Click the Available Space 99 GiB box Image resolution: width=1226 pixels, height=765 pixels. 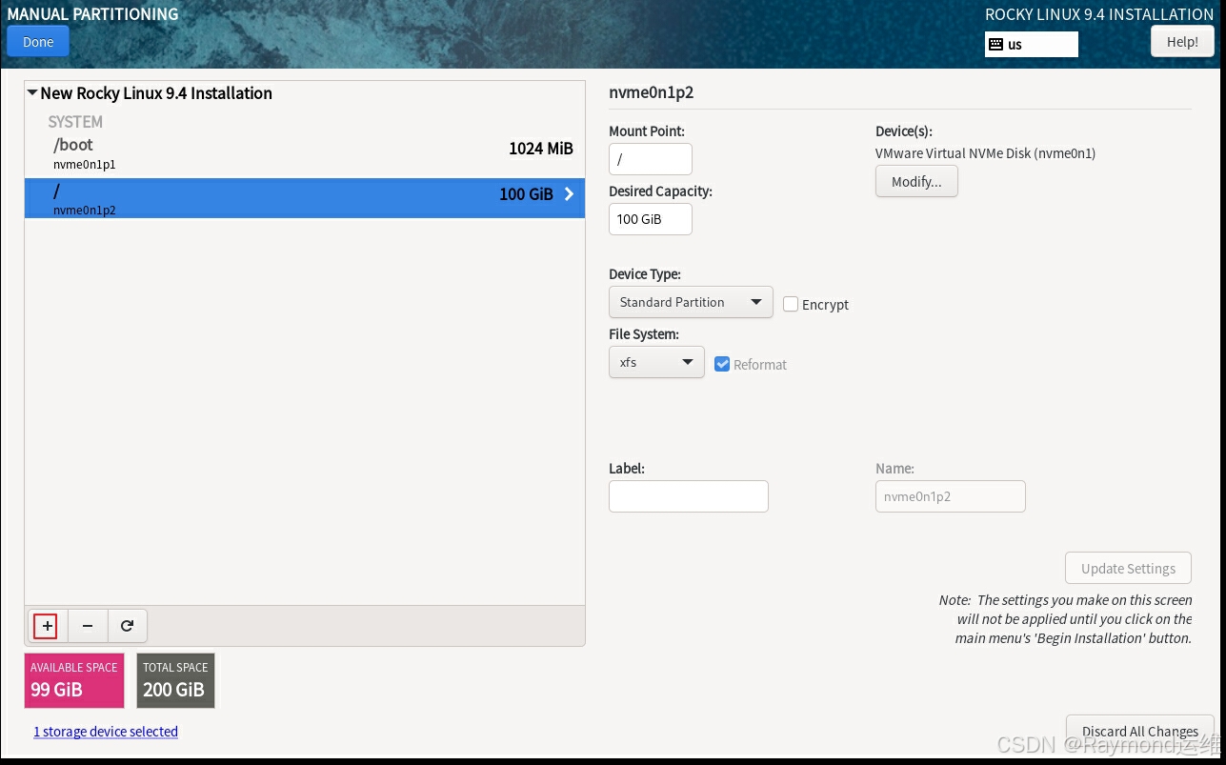(x=74, y=680)
